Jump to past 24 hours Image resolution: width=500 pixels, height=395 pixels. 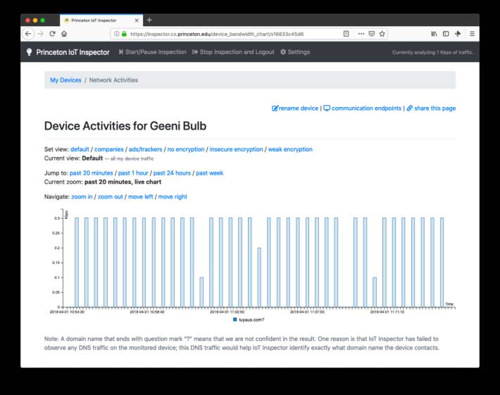(172, 173)
